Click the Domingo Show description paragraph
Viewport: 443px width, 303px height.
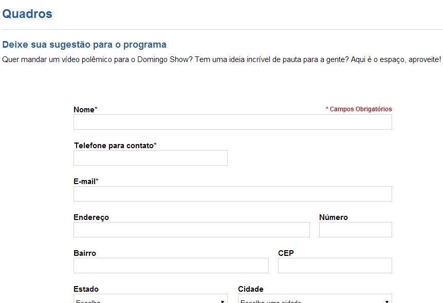(221, 59)
